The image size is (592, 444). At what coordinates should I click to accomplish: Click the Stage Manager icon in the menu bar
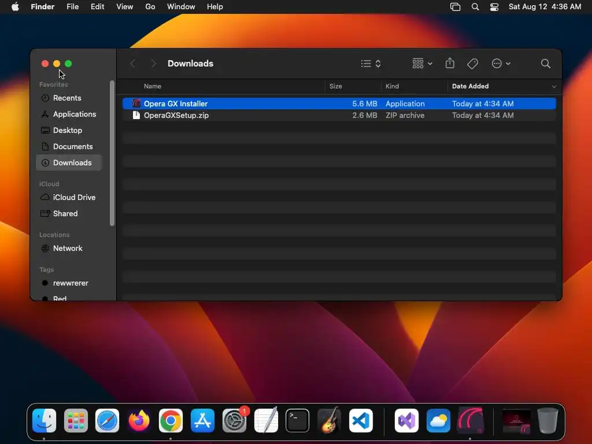point(456,7)
